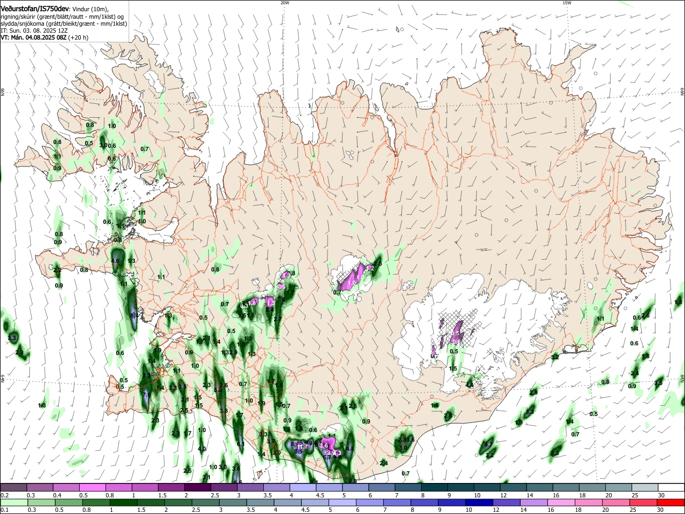Click the '15W' longitude label
The height and width of the screenshot is (514, 685).
point(567,3)
